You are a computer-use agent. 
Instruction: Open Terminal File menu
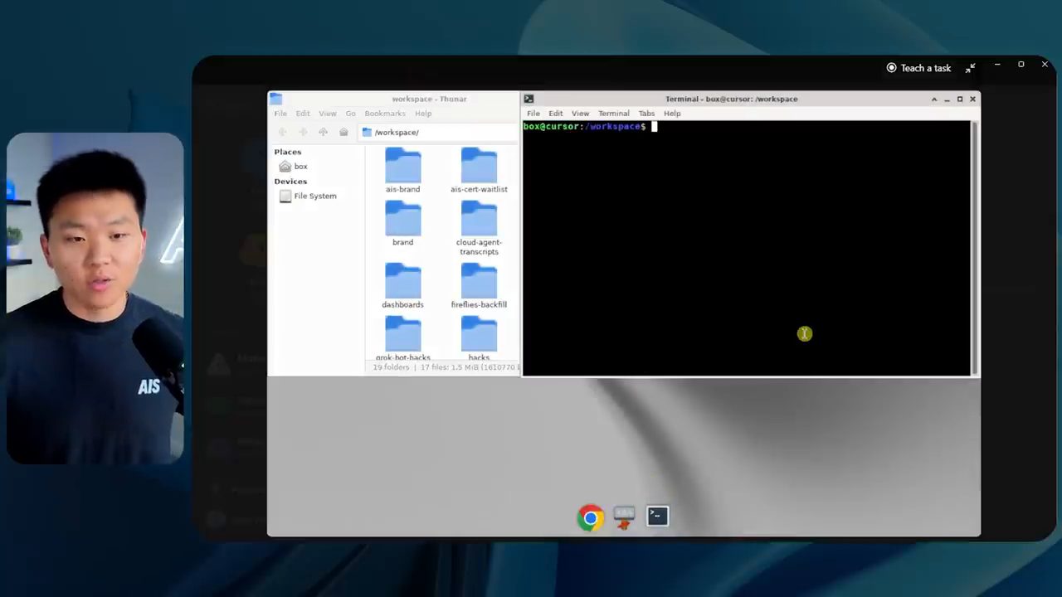[x=533, y=114]
